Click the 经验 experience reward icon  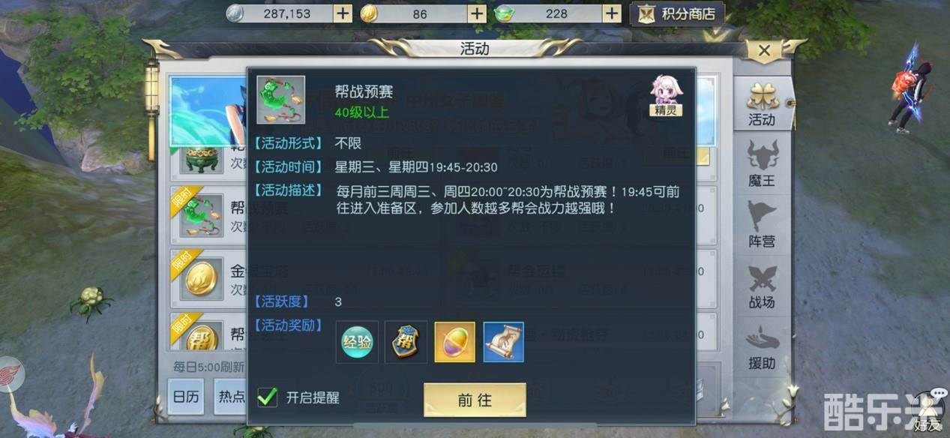(357, 342)
